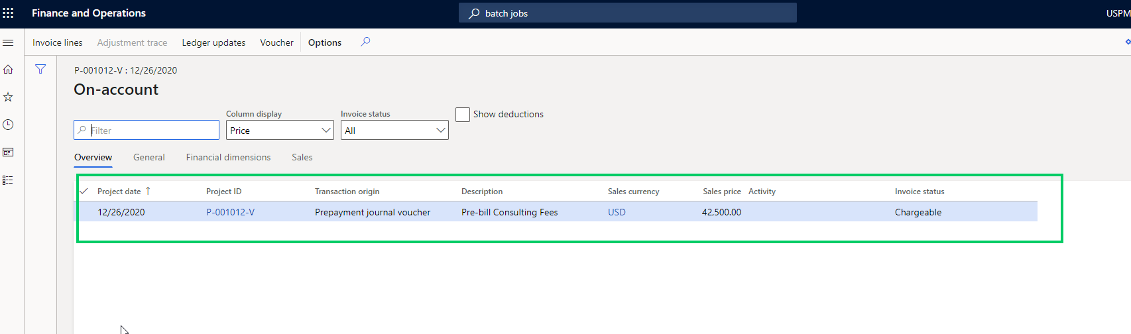Screen dimensions: 1131x334
Task: Open the app launcher waffle icon
Action: (9, 13)
